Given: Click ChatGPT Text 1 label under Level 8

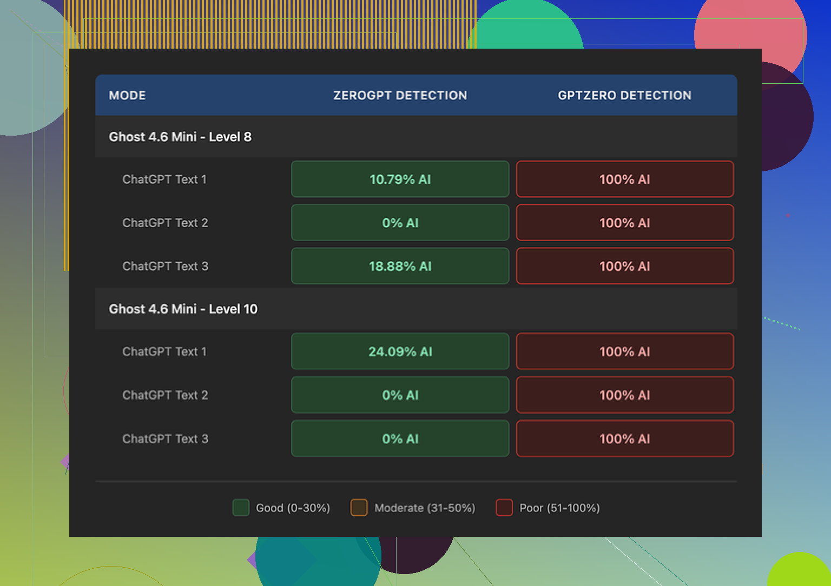Looking at the screenshot, I should [x=164, y=179].
